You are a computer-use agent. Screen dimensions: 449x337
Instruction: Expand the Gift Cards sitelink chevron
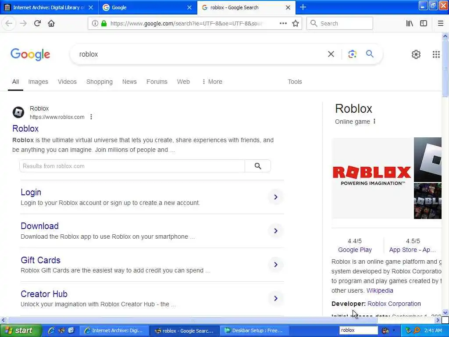pyautogui.click(x=275, y=265)
